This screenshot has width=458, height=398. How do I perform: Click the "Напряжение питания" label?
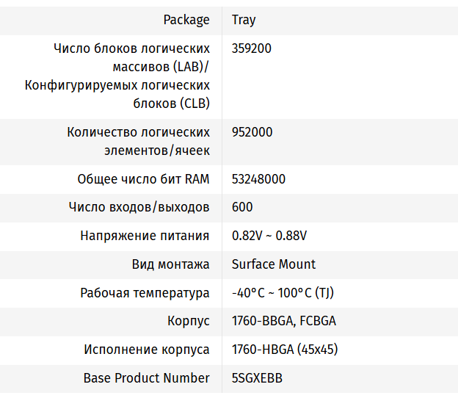point(145,236)
